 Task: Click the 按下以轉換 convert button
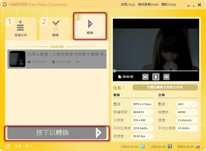pos(57,133)
